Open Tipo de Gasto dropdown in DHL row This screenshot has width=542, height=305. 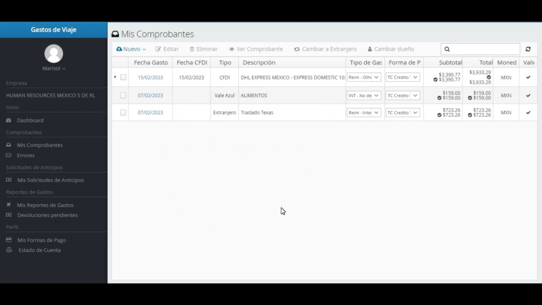tap(364, 77)
